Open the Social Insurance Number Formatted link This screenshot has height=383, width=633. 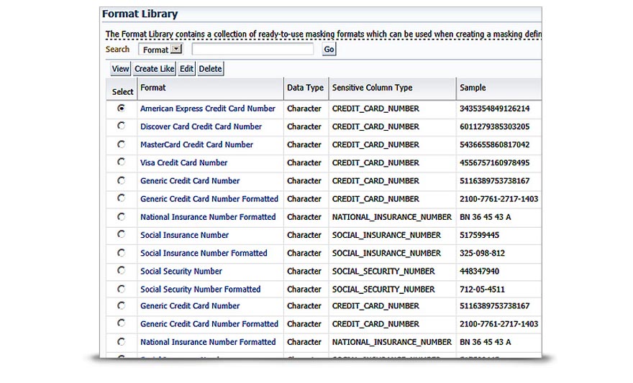[x=204, y=253]
